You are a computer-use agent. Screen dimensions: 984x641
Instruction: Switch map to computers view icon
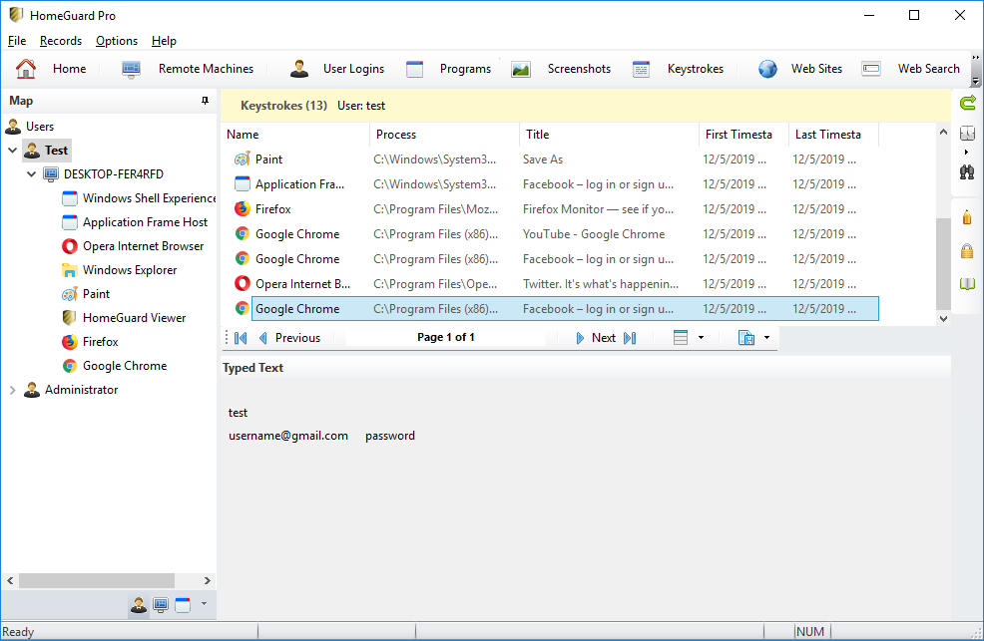[x=161, y=605]
